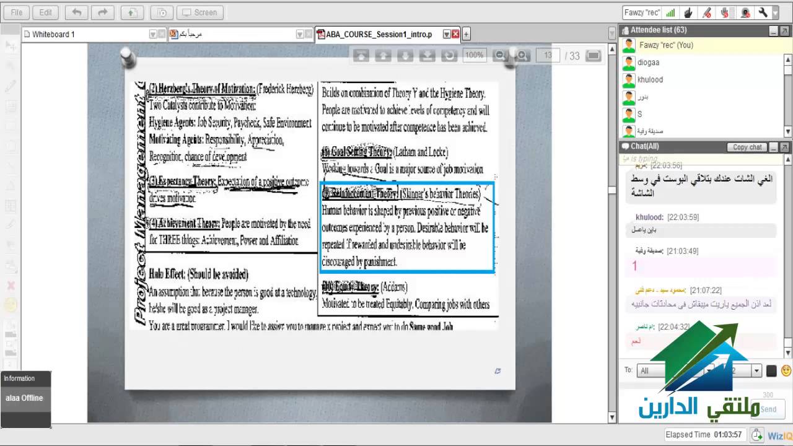Screen dimensions: 793x446
Task: Click the Undo arrow button
Action: click(76, 12)
